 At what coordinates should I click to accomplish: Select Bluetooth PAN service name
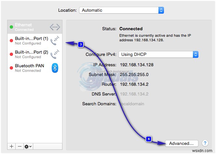[x=29, y=66]
